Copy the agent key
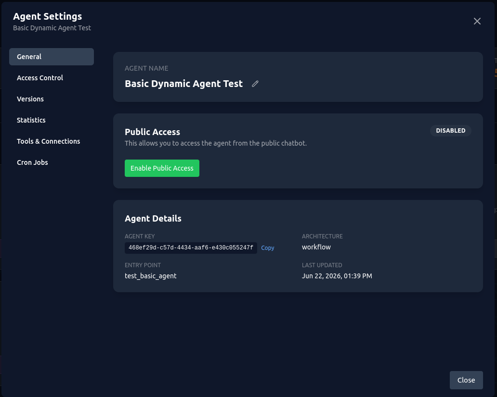 click(x=267, y=248)
